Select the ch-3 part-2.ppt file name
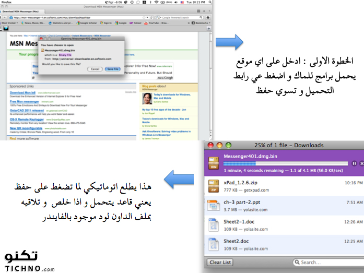 (242, 202)
